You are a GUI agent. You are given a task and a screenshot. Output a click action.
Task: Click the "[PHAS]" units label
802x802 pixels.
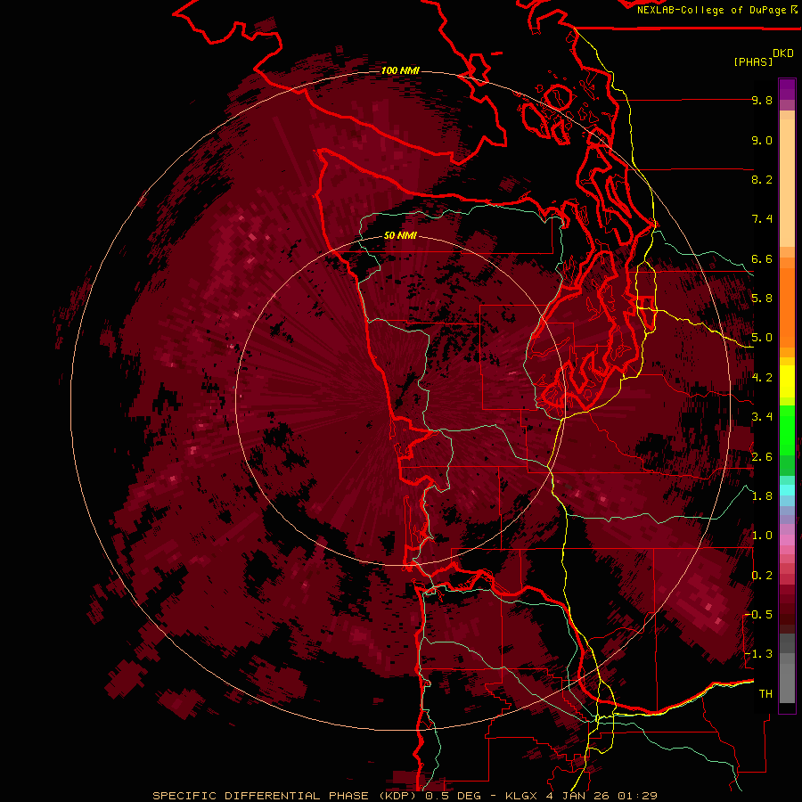tap(753, 61)
